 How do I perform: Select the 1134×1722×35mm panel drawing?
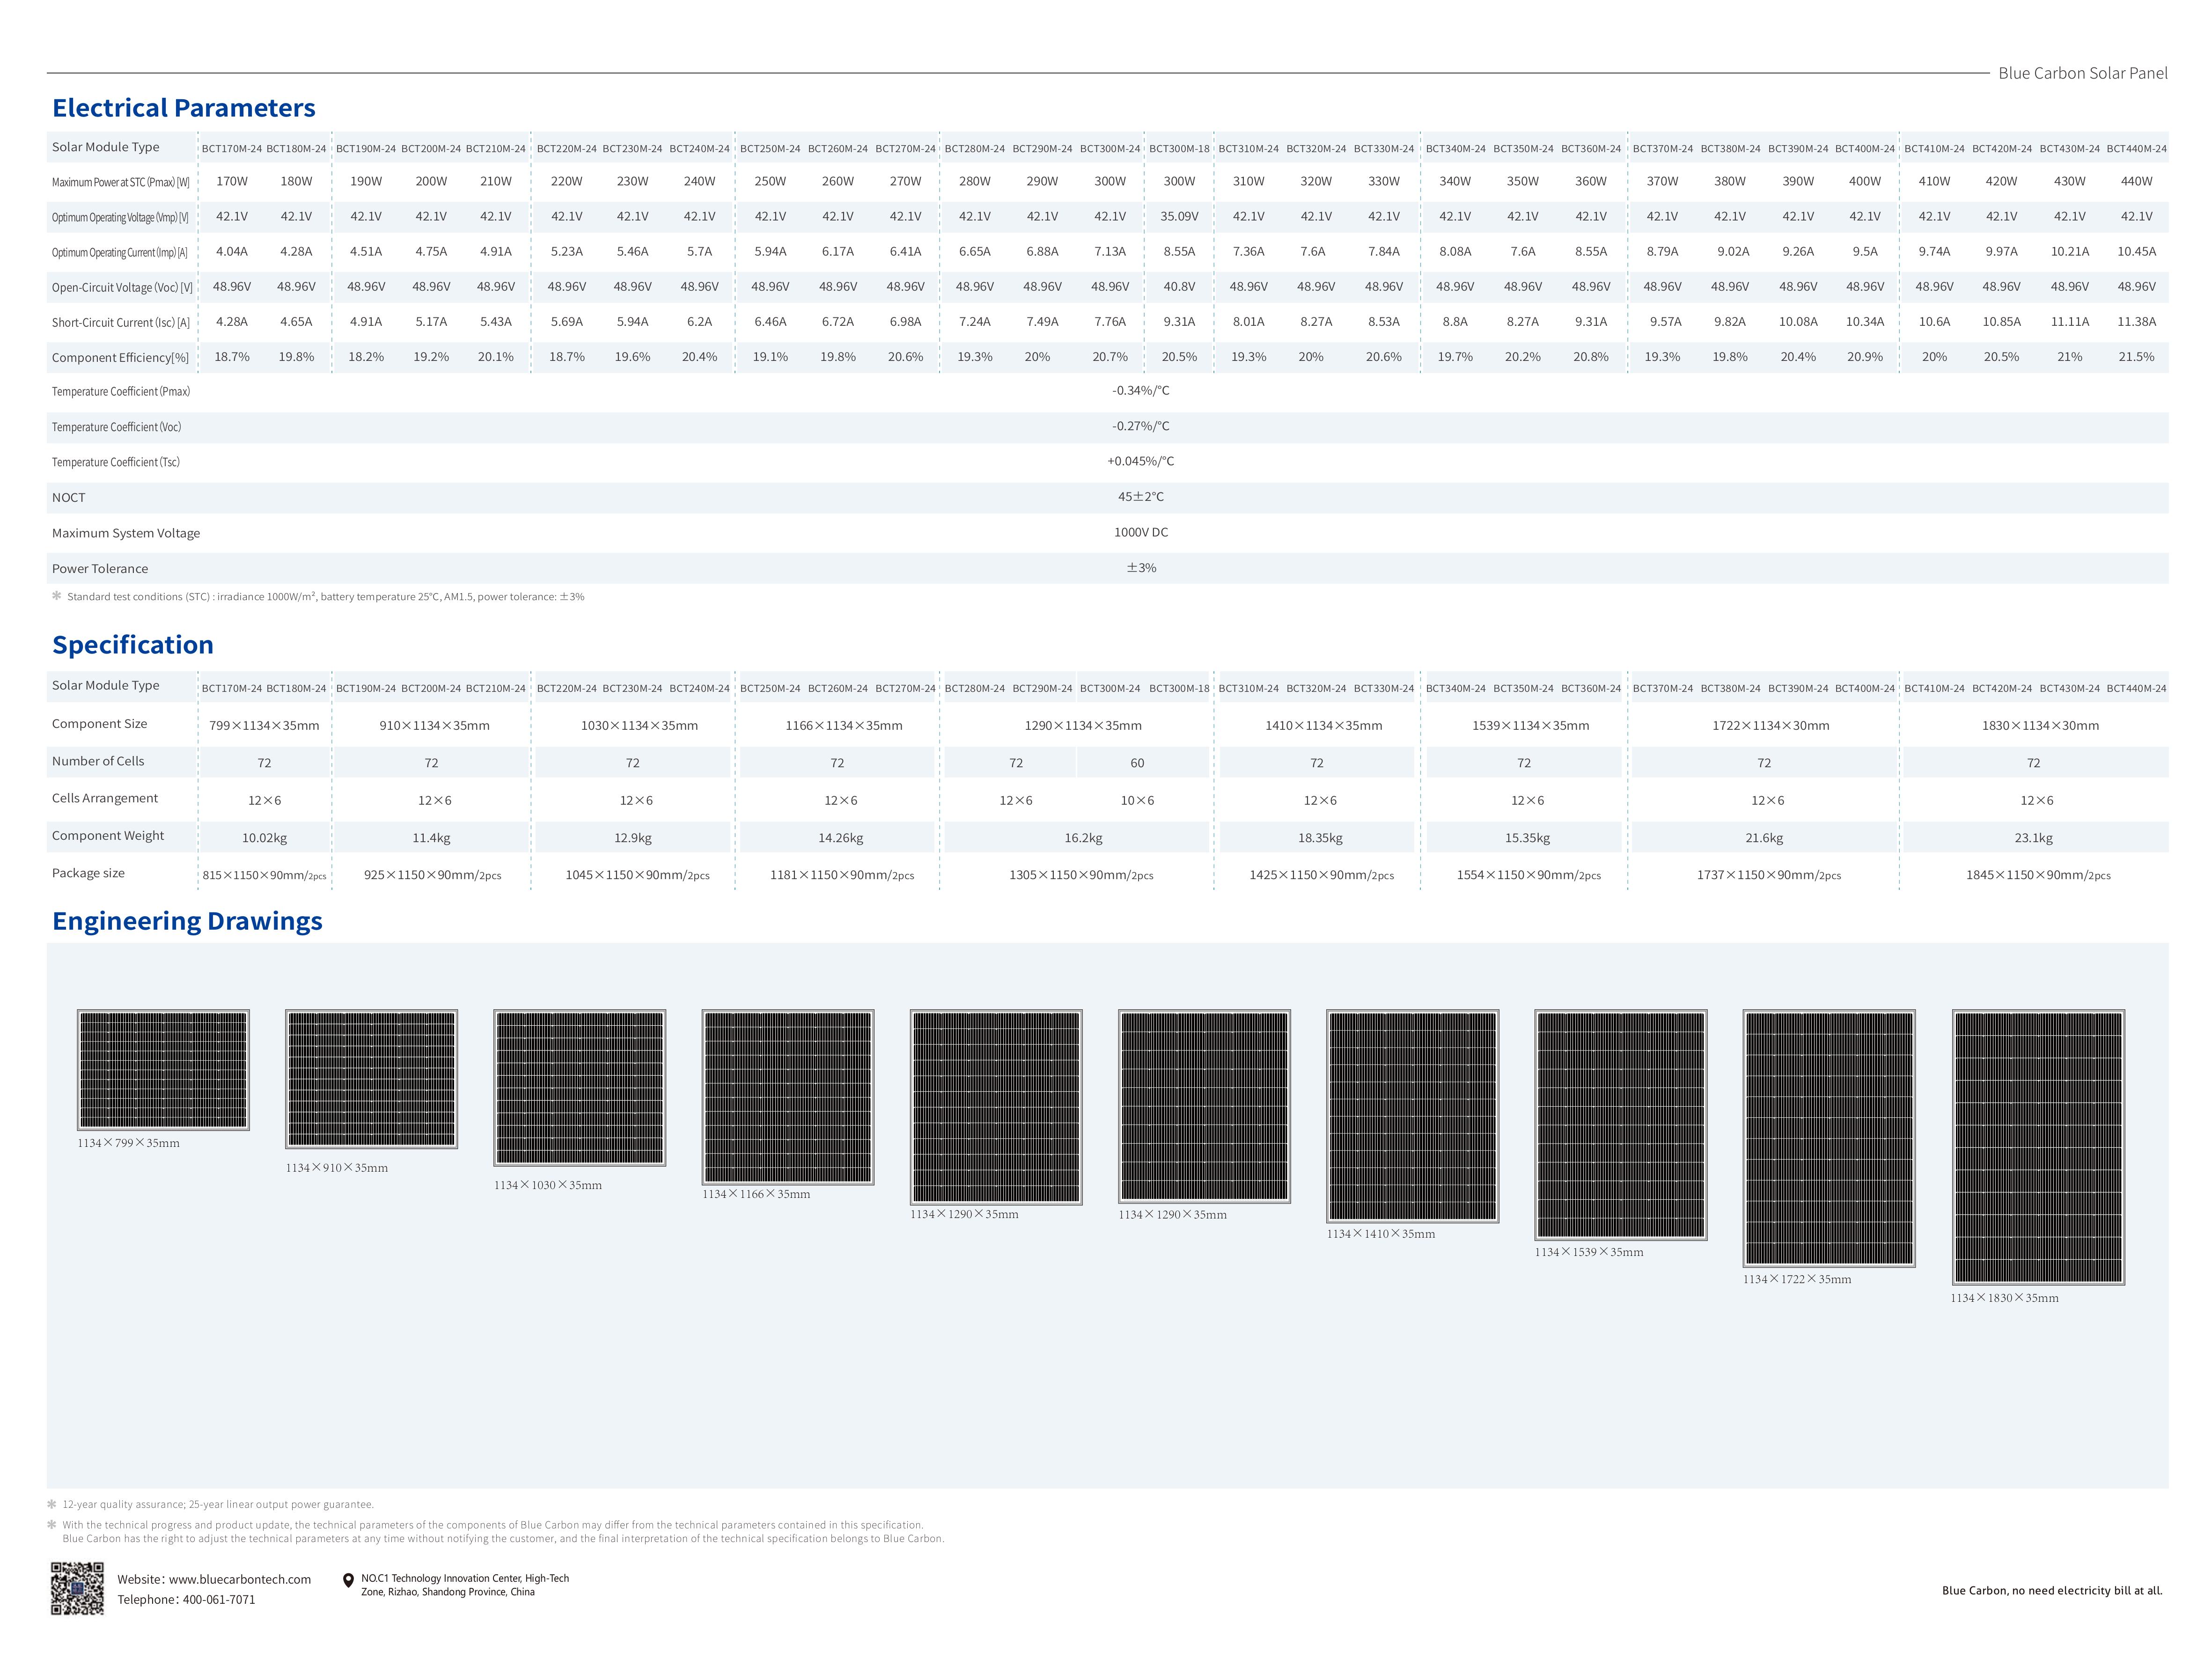[x=1829, y=1138]
